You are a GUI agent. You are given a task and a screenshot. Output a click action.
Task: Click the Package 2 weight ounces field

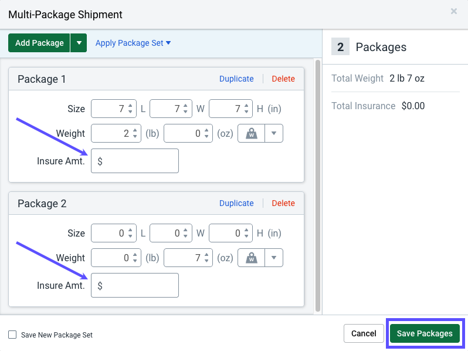[183, 258]
